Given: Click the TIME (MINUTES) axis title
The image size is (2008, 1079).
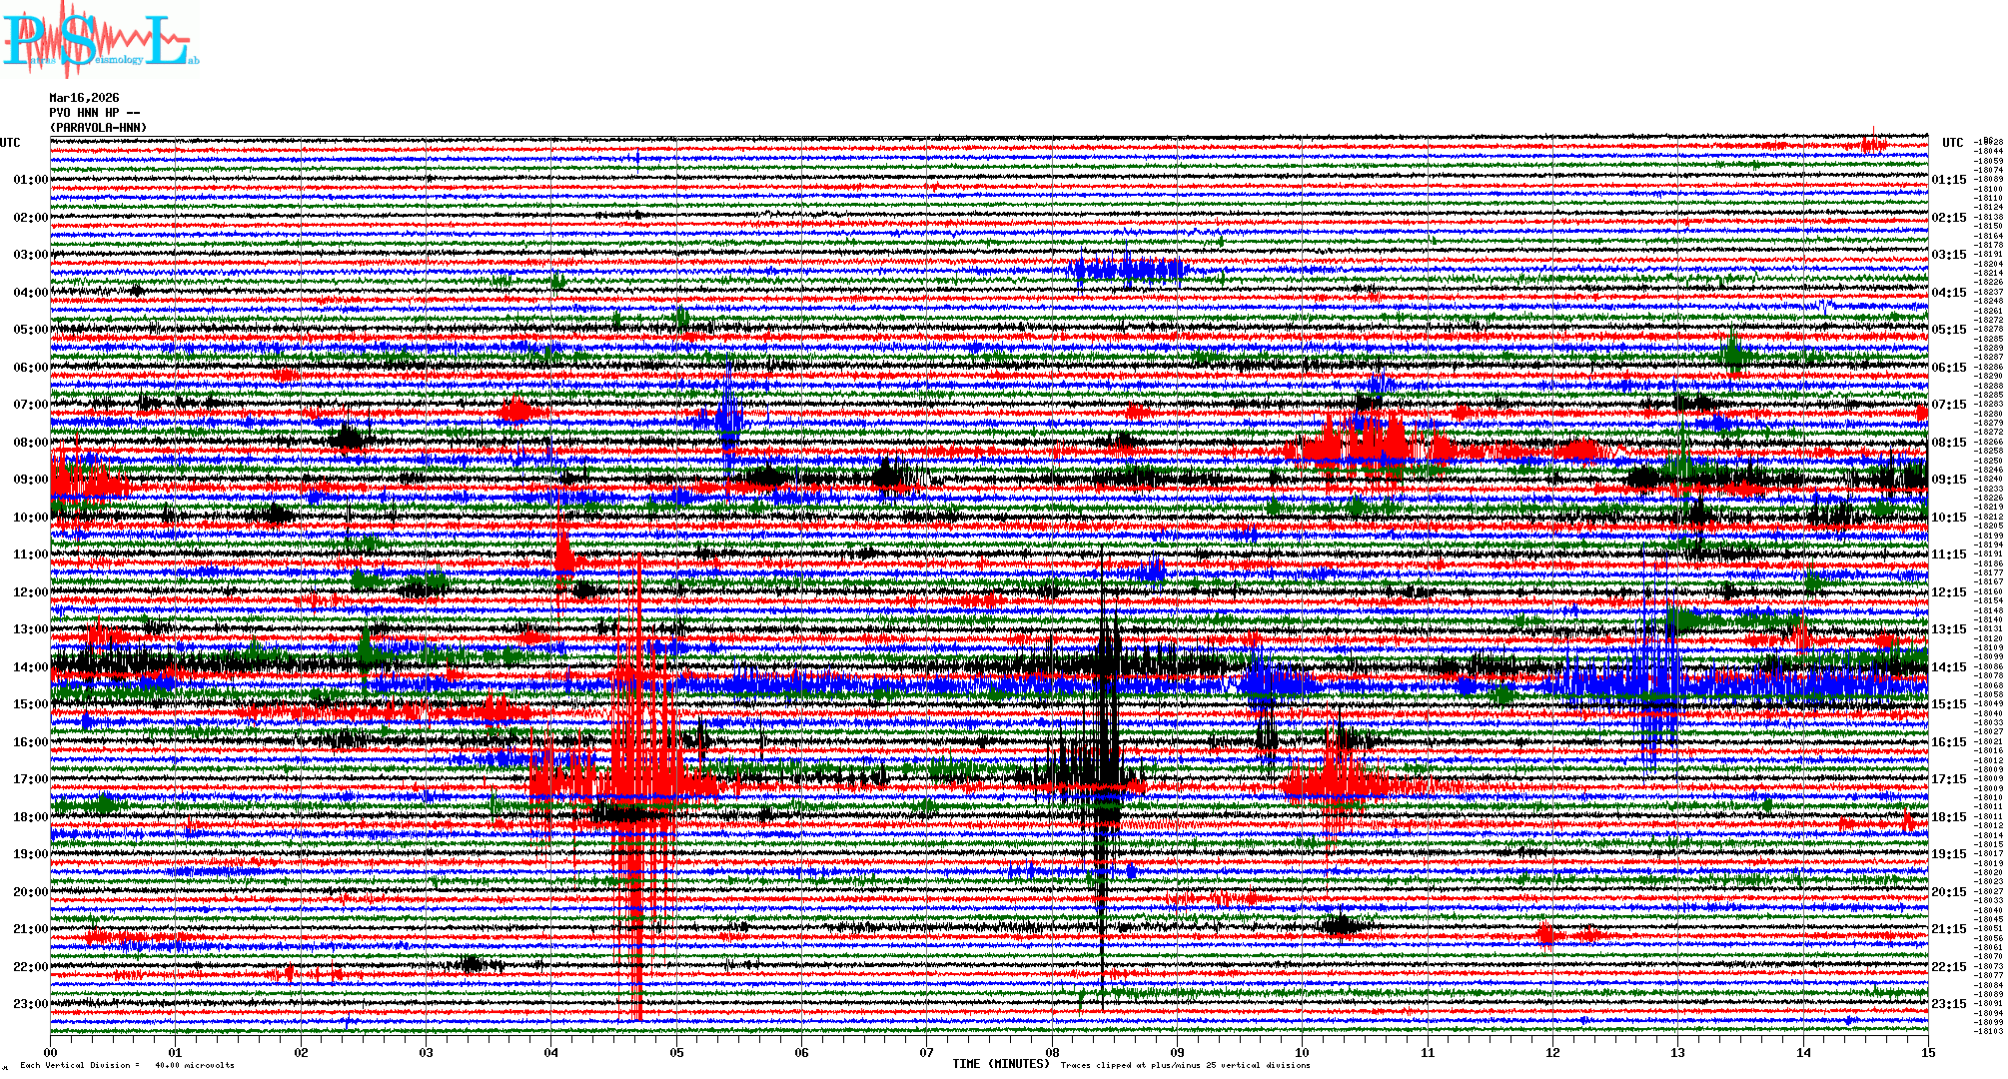Looking at the screenshot, I should point(1001,1064).
